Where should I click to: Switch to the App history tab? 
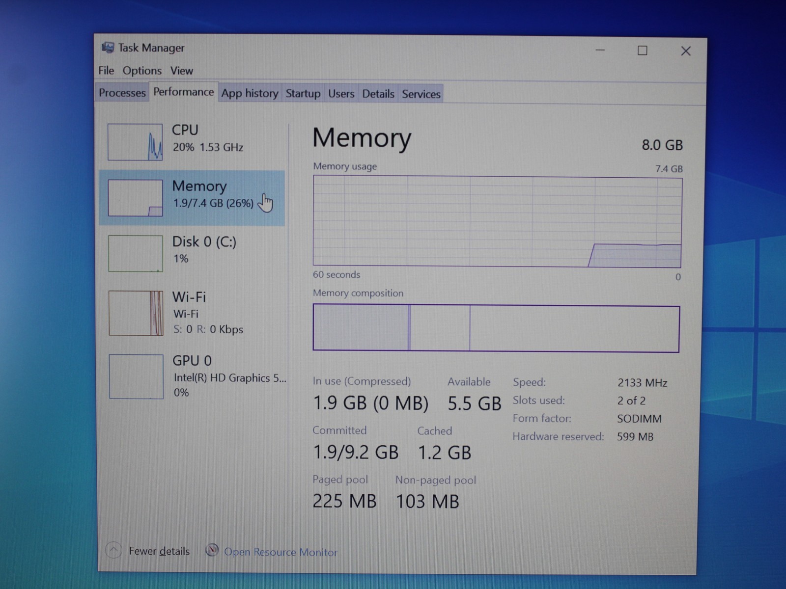pos(250,93)
